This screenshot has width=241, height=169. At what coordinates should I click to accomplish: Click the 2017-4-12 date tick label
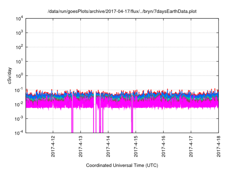[53, 146]
